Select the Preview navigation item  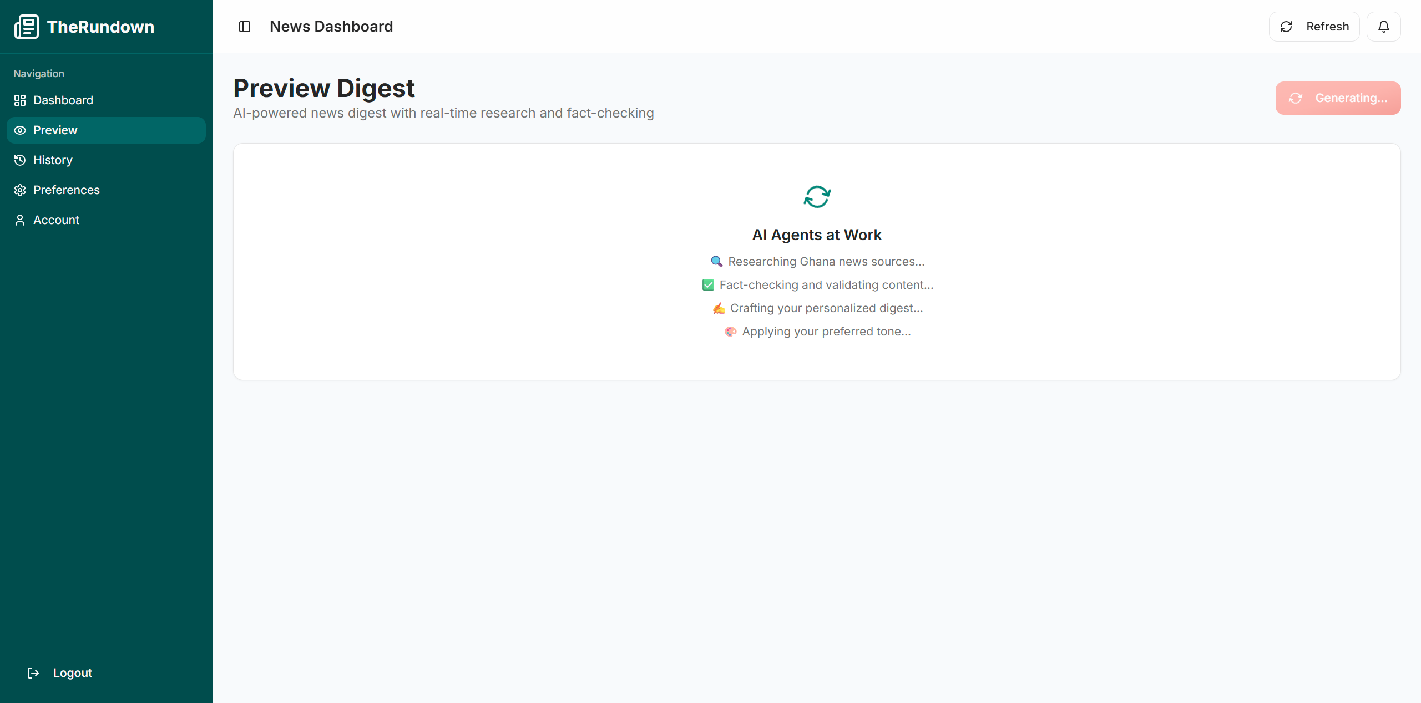pyautogui.click(x=55, y=130)
